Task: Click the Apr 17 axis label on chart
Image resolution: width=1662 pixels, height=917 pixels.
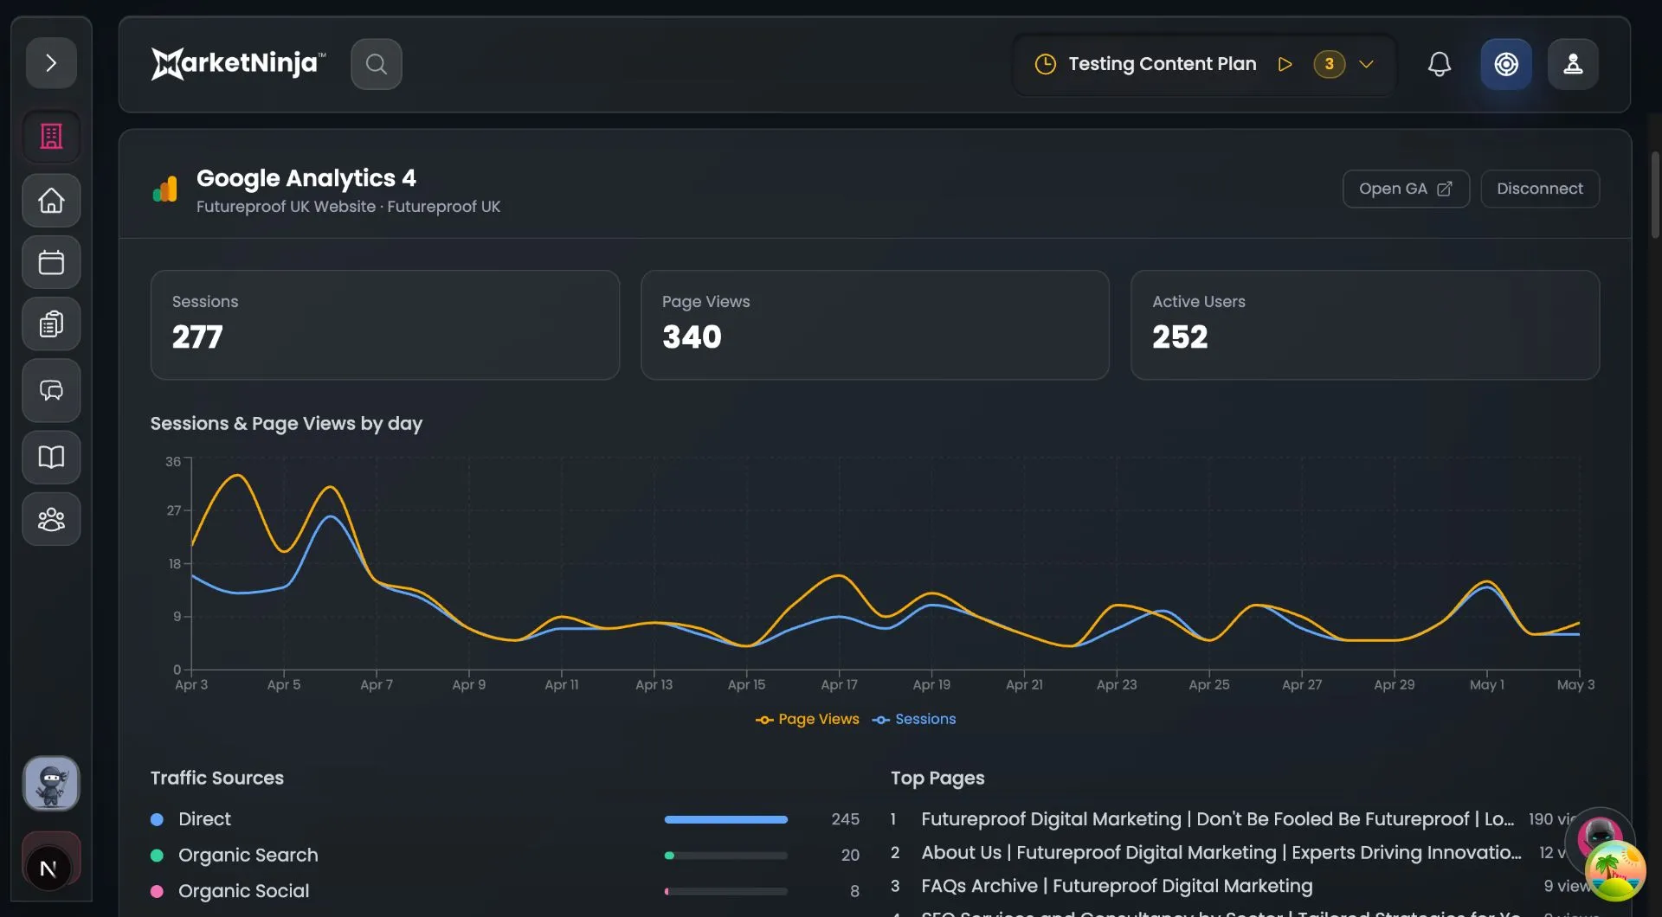Action: pos(839,685)
